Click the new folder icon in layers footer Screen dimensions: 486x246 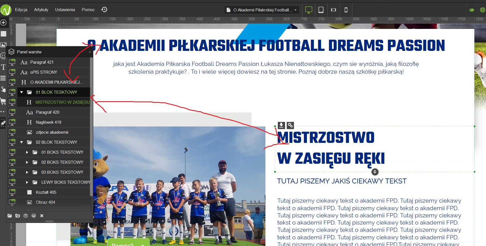click(10, 216)
